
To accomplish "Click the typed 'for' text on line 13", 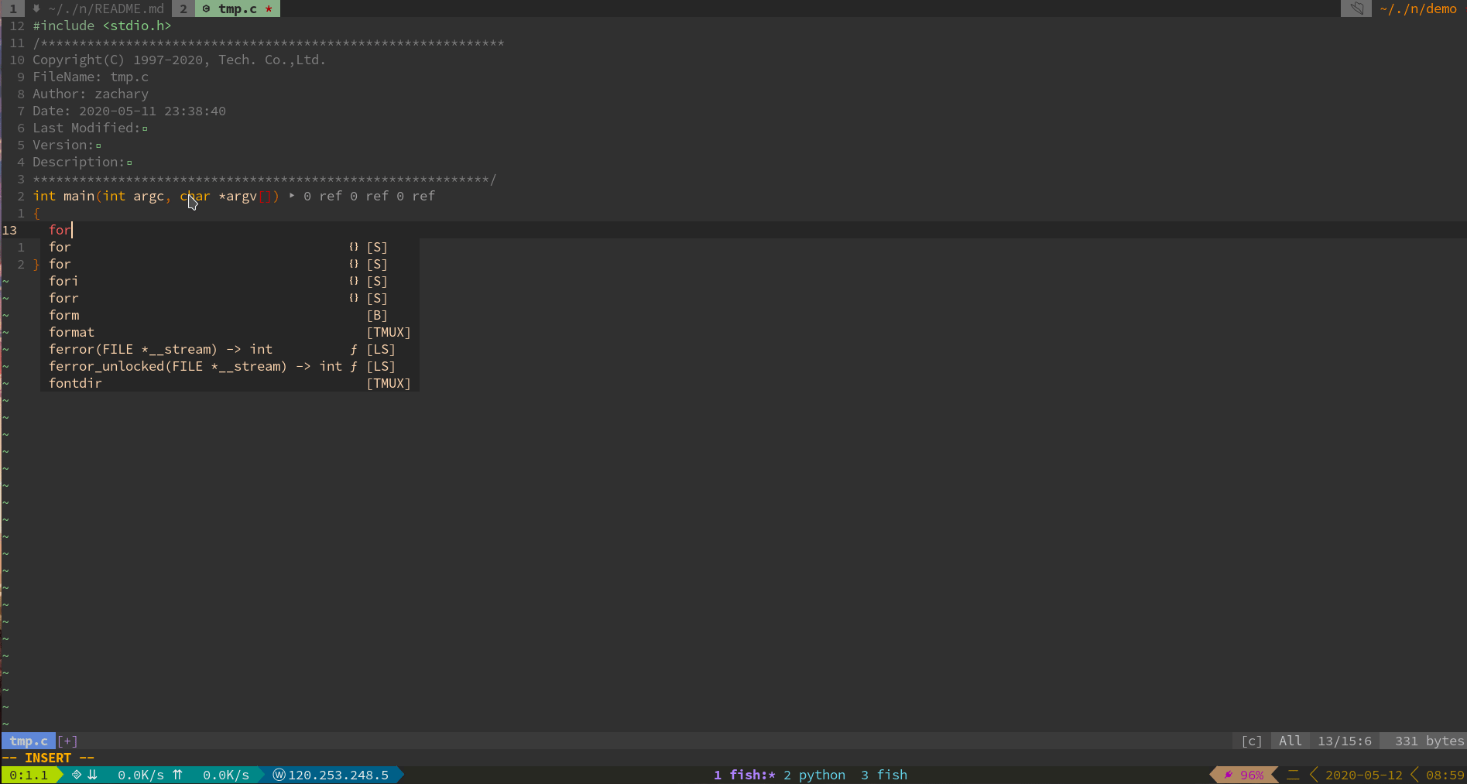I will tap(60, 230).
